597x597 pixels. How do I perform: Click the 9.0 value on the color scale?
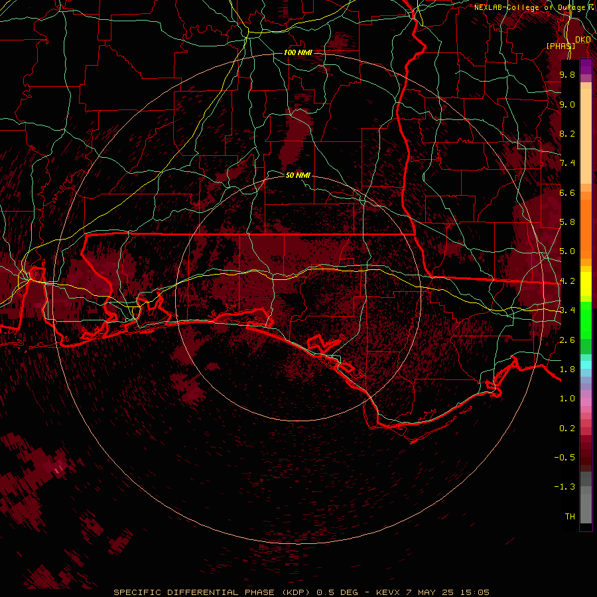567,104
